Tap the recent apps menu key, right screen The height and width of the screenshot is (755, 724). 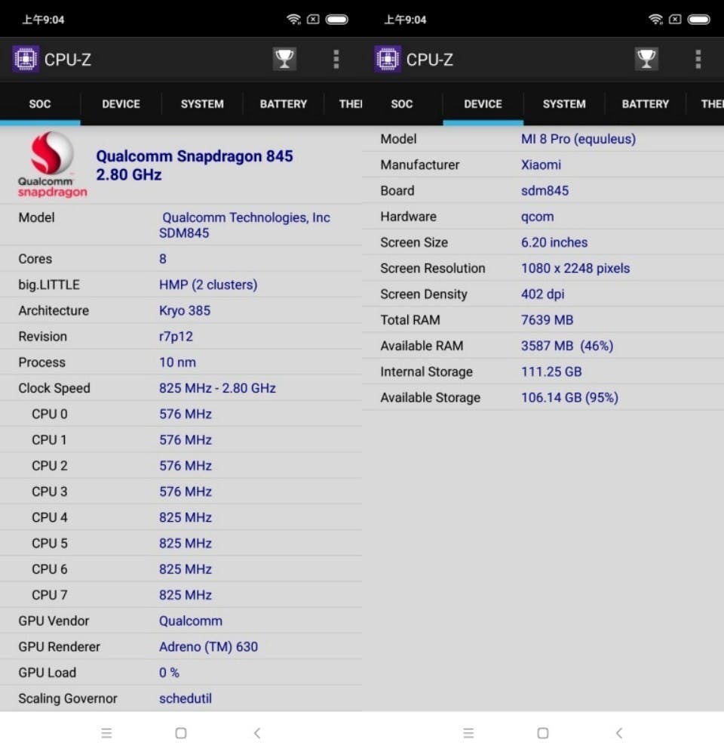(468, 733)
